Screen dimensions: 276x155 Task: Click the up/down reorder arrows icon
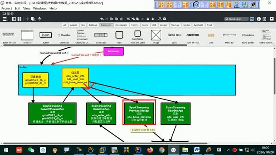pos(40,19)
